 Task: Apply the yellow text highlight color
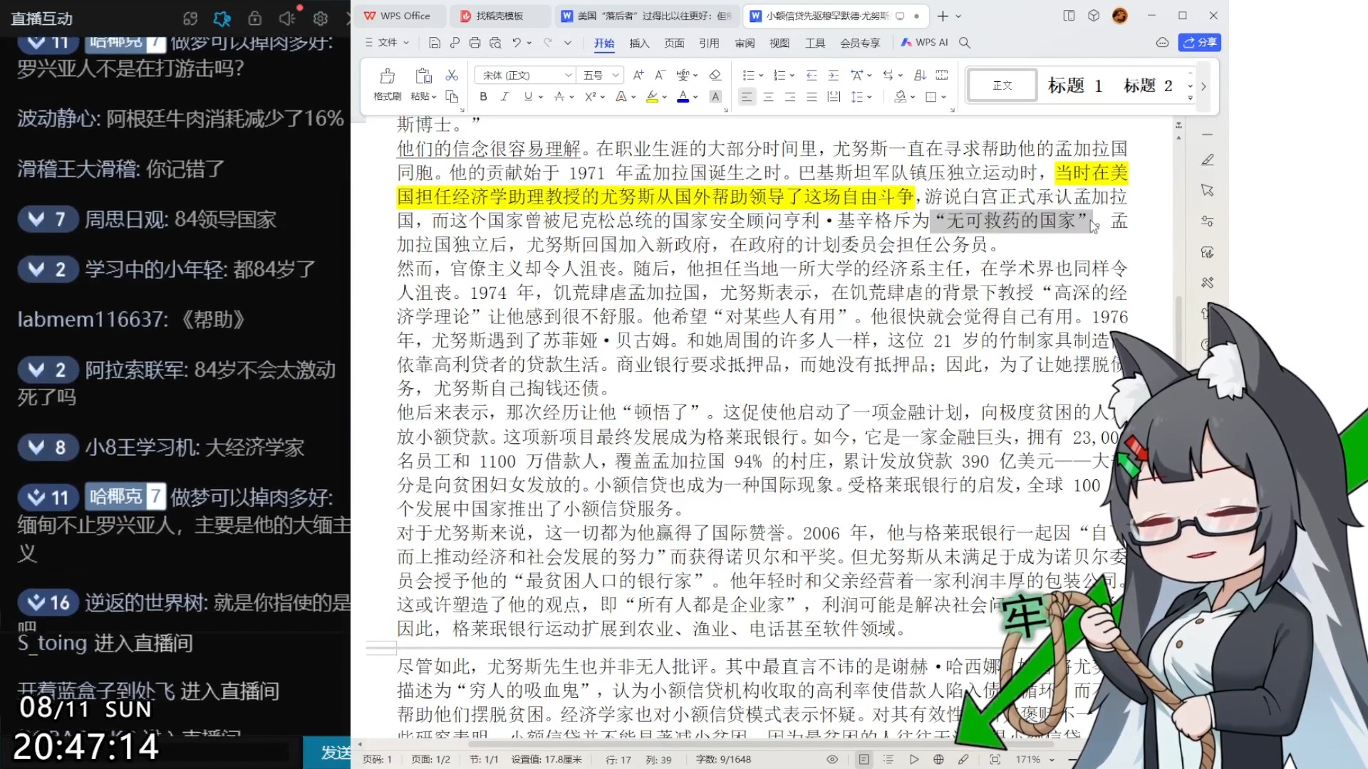(652, 97)
